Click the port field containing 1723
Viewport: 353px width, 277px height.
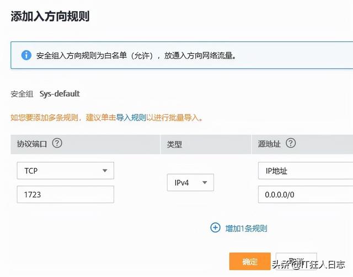point(65,194)
